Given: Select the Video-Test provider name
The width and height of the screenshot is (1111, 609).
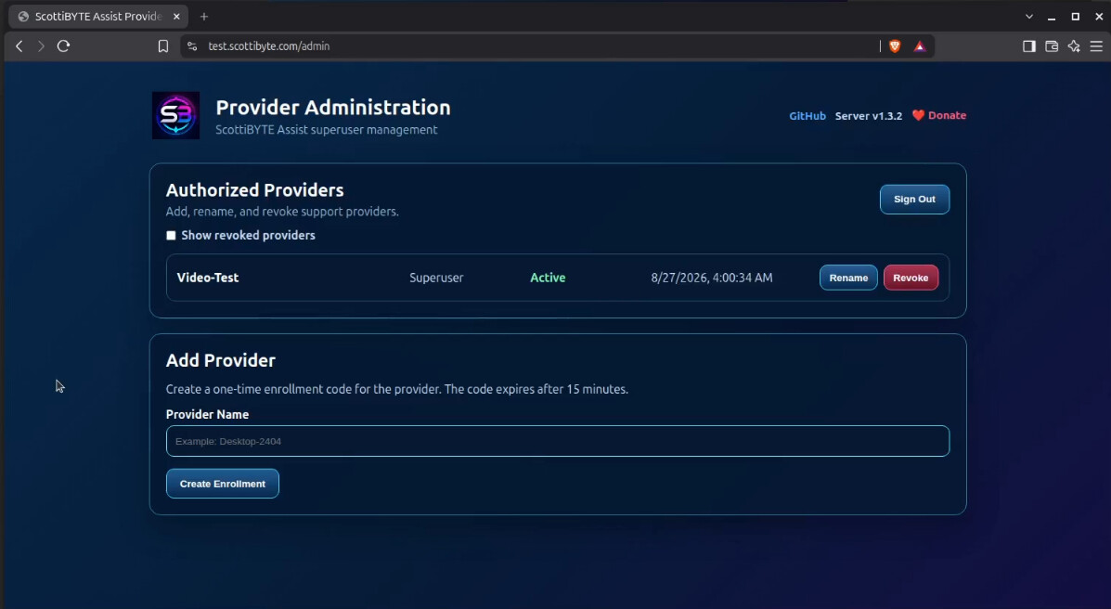Looking at the screenshot, I should point(208,278).
